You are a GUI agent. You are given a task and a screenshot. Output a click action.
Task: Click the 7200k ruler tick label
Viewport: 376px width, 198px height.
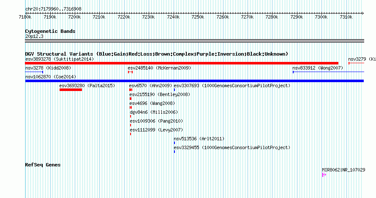pyautogui.click(x=74, y=17)
